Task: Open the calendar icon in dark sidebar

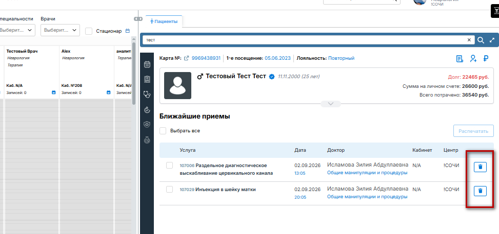Action: [x=147, y=64]
